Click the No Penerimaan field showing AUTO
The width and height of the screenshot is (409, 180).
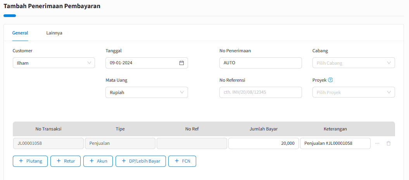click(x=261, y=63)
